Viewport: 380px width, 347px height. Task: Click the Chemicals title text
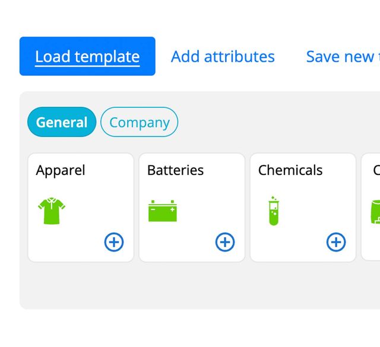coord(290,170)
